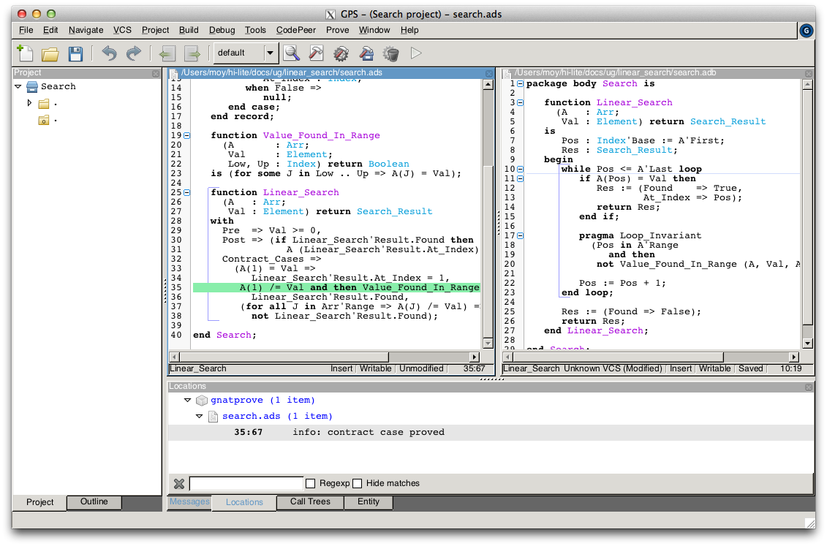Image resolution: width=827 pixels, height=546 pixels.
Task: Click the search.ads horizontal scrollbar thumb
Action: point(284,357)
